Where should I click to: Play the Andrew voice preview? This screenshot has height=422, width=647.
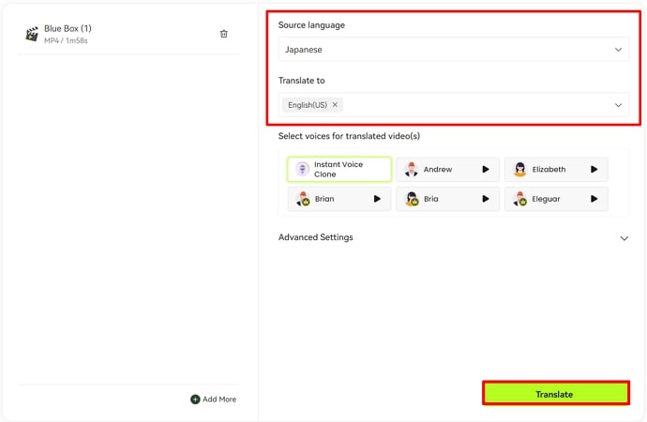point(486,169)
